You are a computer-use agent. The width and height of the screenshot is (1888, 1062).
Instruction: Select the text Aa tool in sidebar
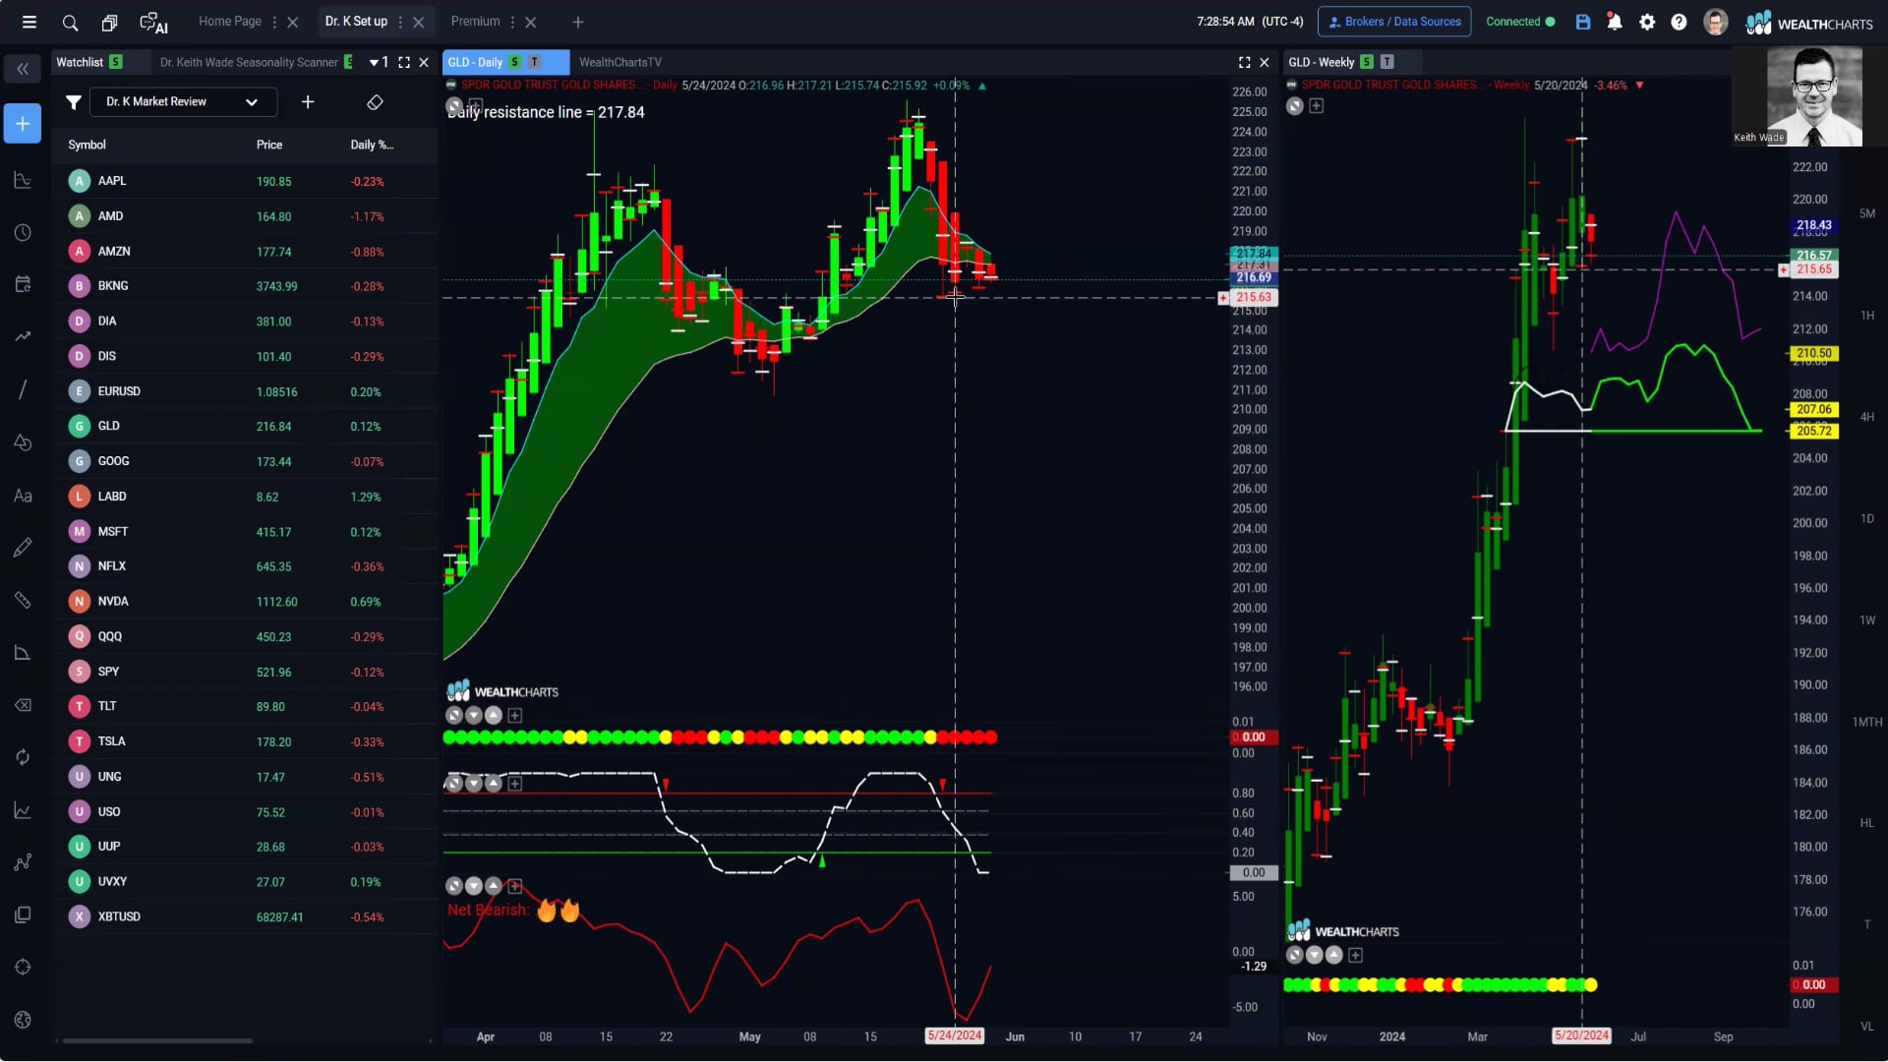[23, 496]
